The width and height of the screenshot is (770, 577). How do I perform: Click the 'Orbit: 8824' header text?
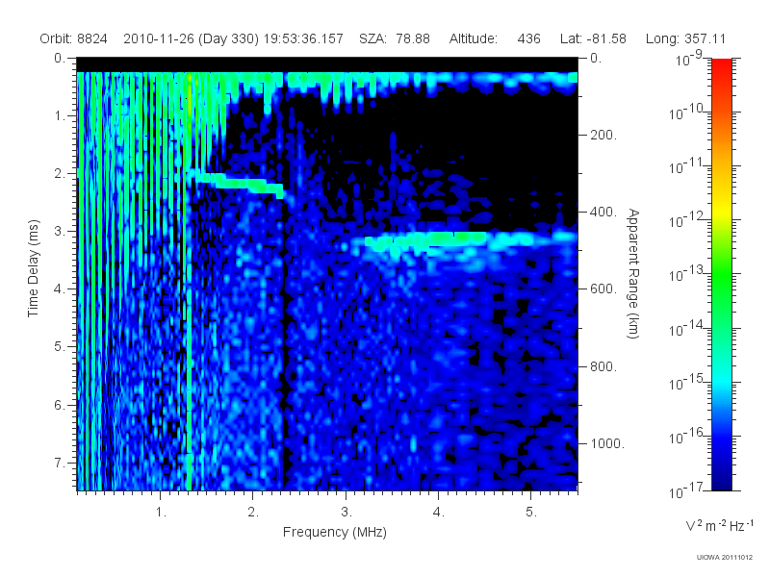pyautogui.click(x=74, y=38)
